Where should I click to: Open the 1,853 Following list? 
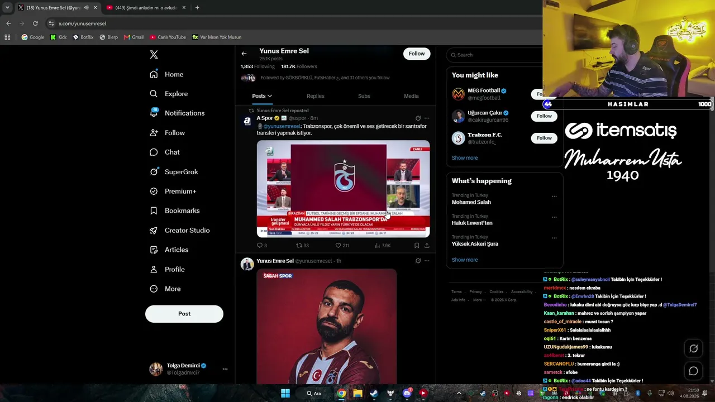point(258,66)
